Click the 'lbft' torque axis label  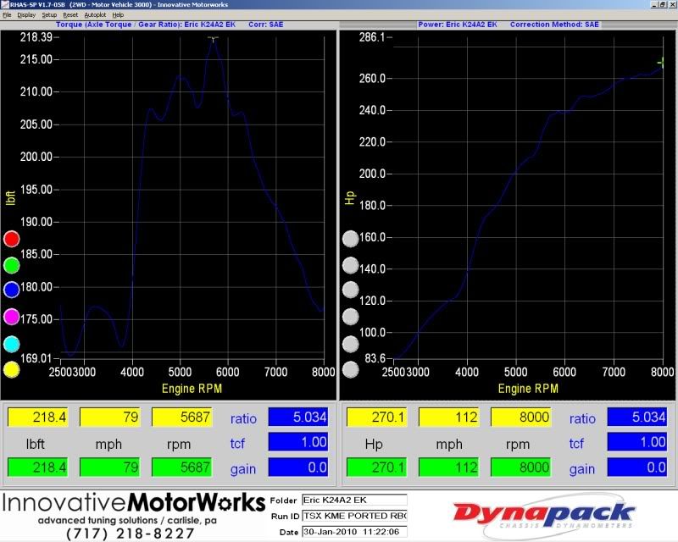(x=11, y=197)
